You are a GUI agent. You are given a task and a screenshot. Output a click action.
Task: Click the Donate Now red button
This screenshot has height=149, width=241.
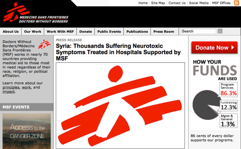pos(214,47)
